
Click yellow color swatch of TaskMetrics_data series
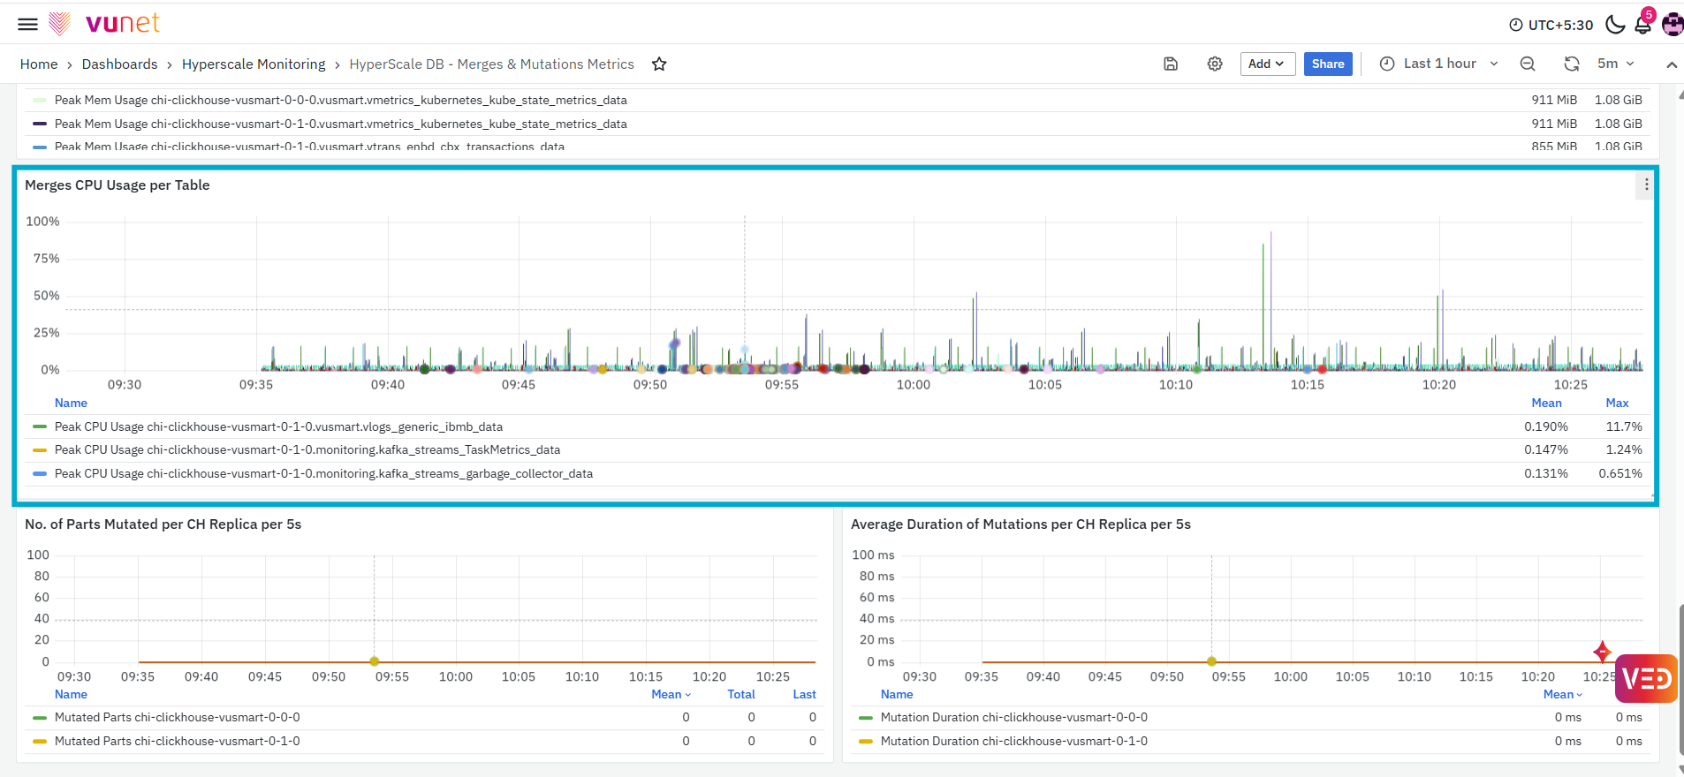[40, 450]
